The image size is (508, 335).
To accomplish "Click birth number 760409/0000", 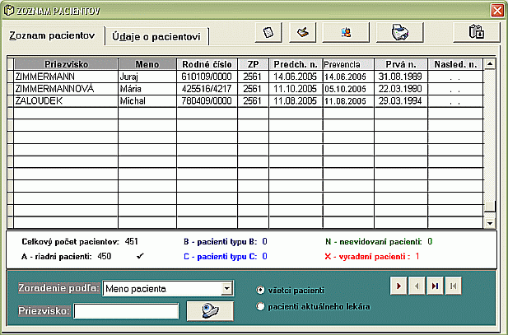I will [x=207, y=101].
